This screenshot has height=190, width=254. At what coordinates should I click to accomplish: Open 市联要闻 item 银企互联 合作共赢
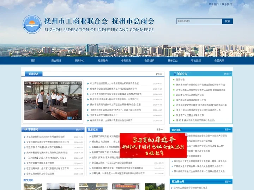(x=45, y=147)
